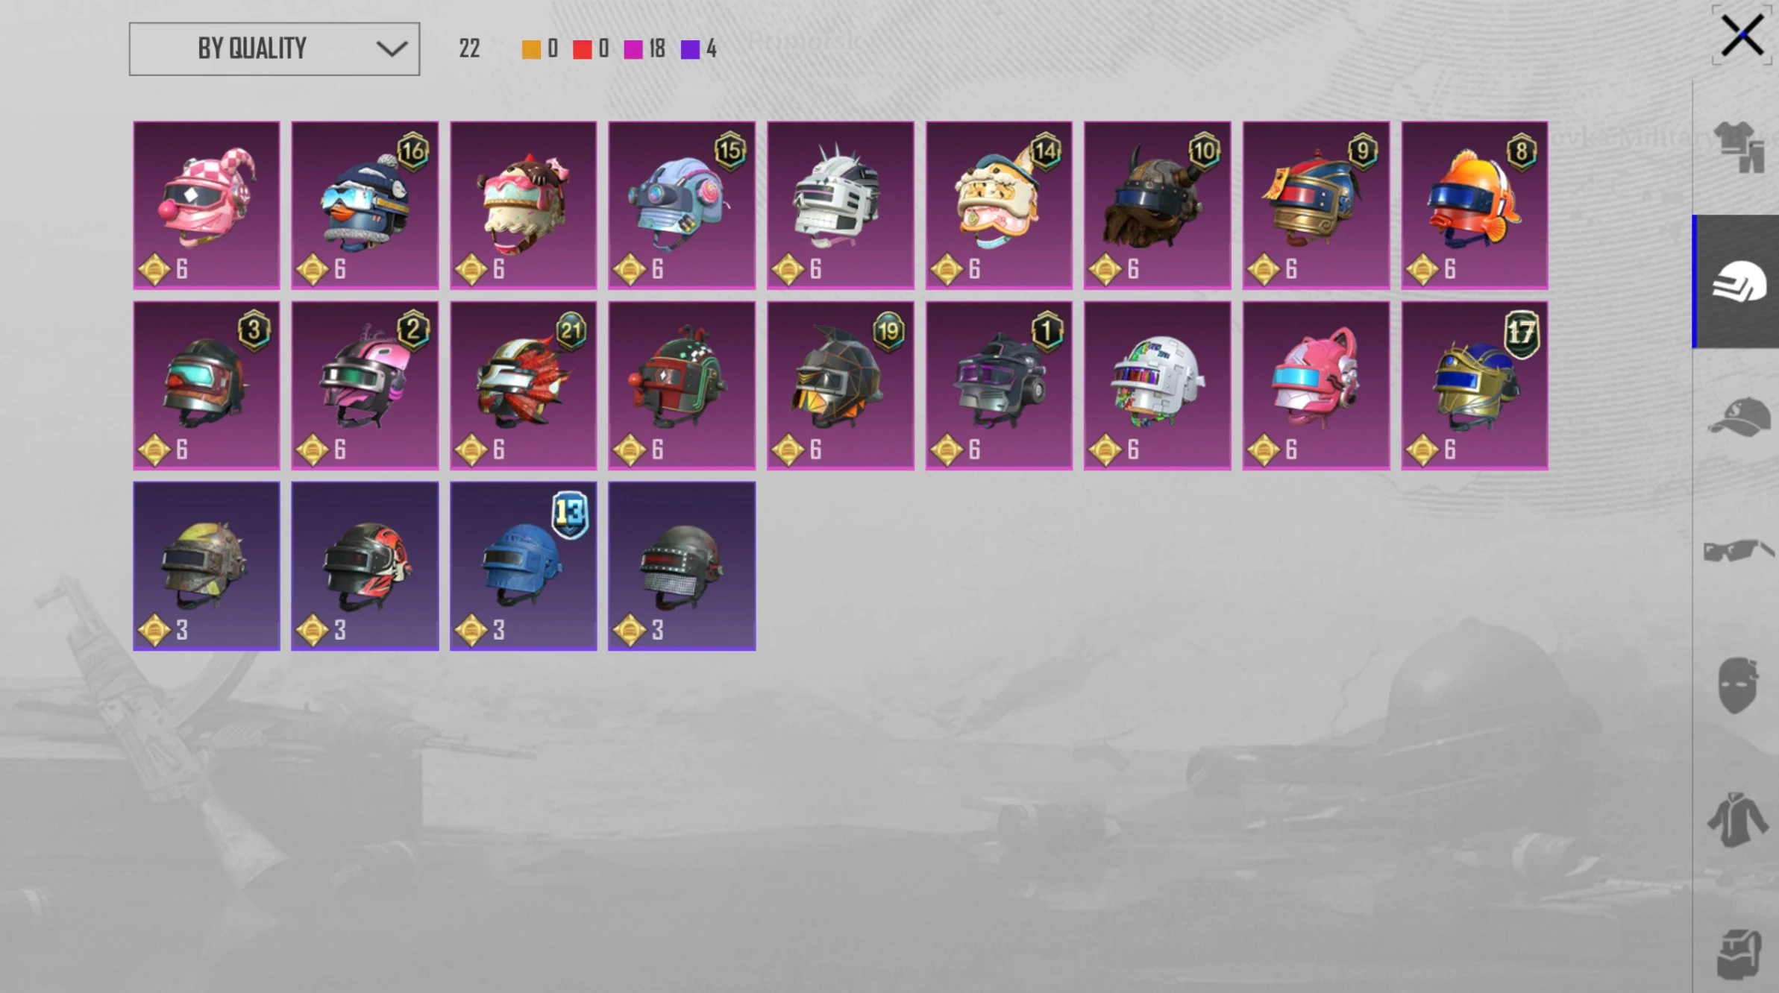The height and width of the screenshot is (993, 1779).
Task: Open the backpack category icon
Action: click(1739, 953)
